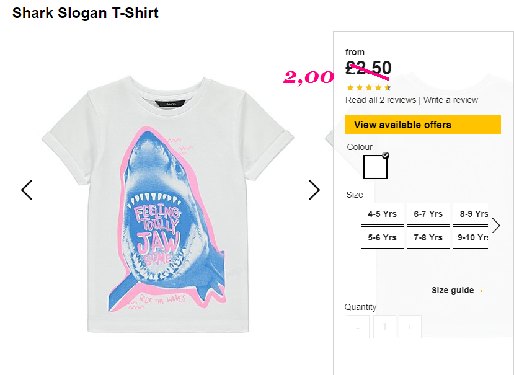Viewport: 514px width, 375px height.
Task: Show the previous product image
Action: click(27, 190)
